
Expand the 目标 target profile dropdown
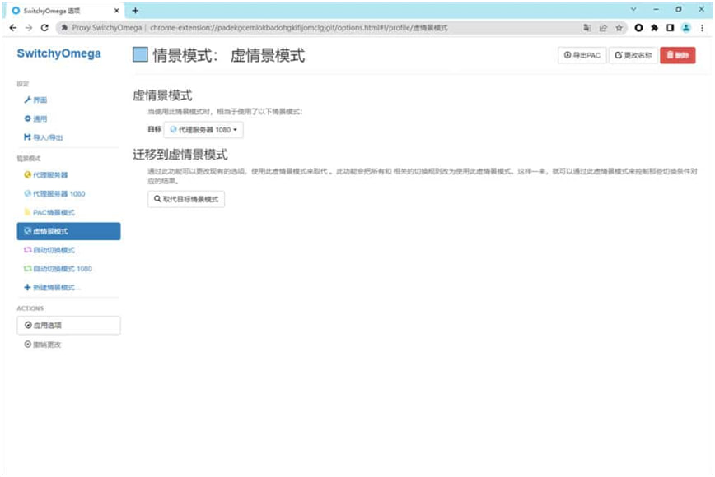203,130
